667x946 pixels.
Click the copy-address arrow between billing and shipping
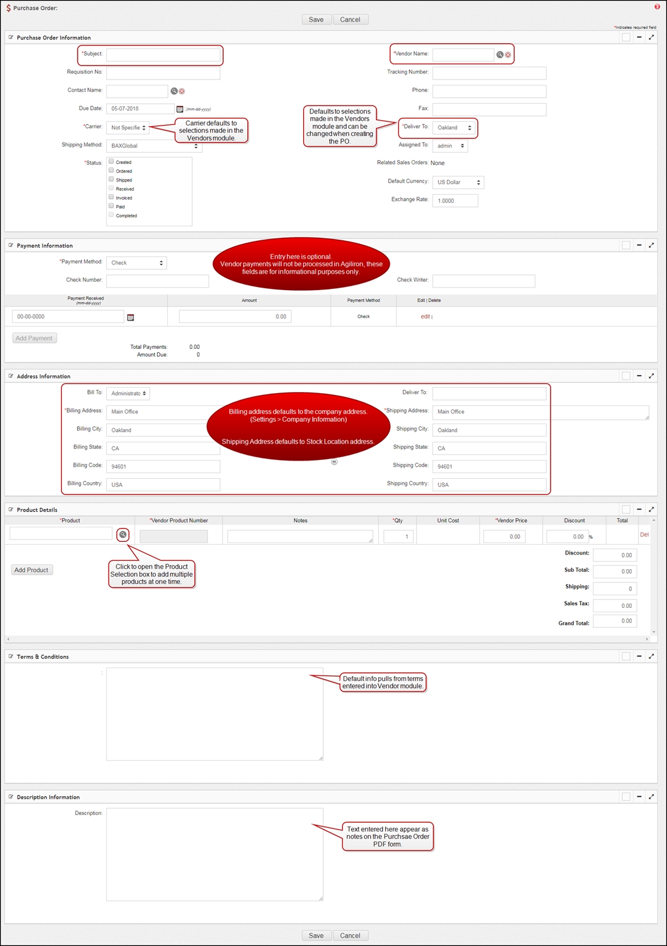coord(334,462)
